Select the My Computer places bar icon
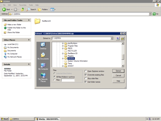 click(x=43, y=66)
